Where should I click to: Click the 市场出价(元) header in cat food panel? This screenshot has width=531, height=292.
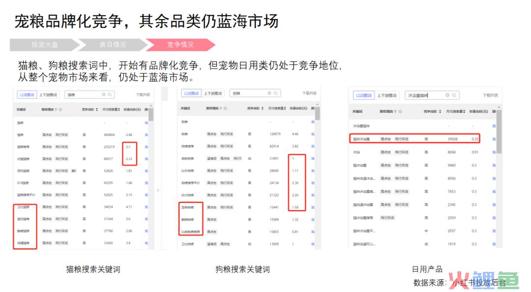[132, 109]
